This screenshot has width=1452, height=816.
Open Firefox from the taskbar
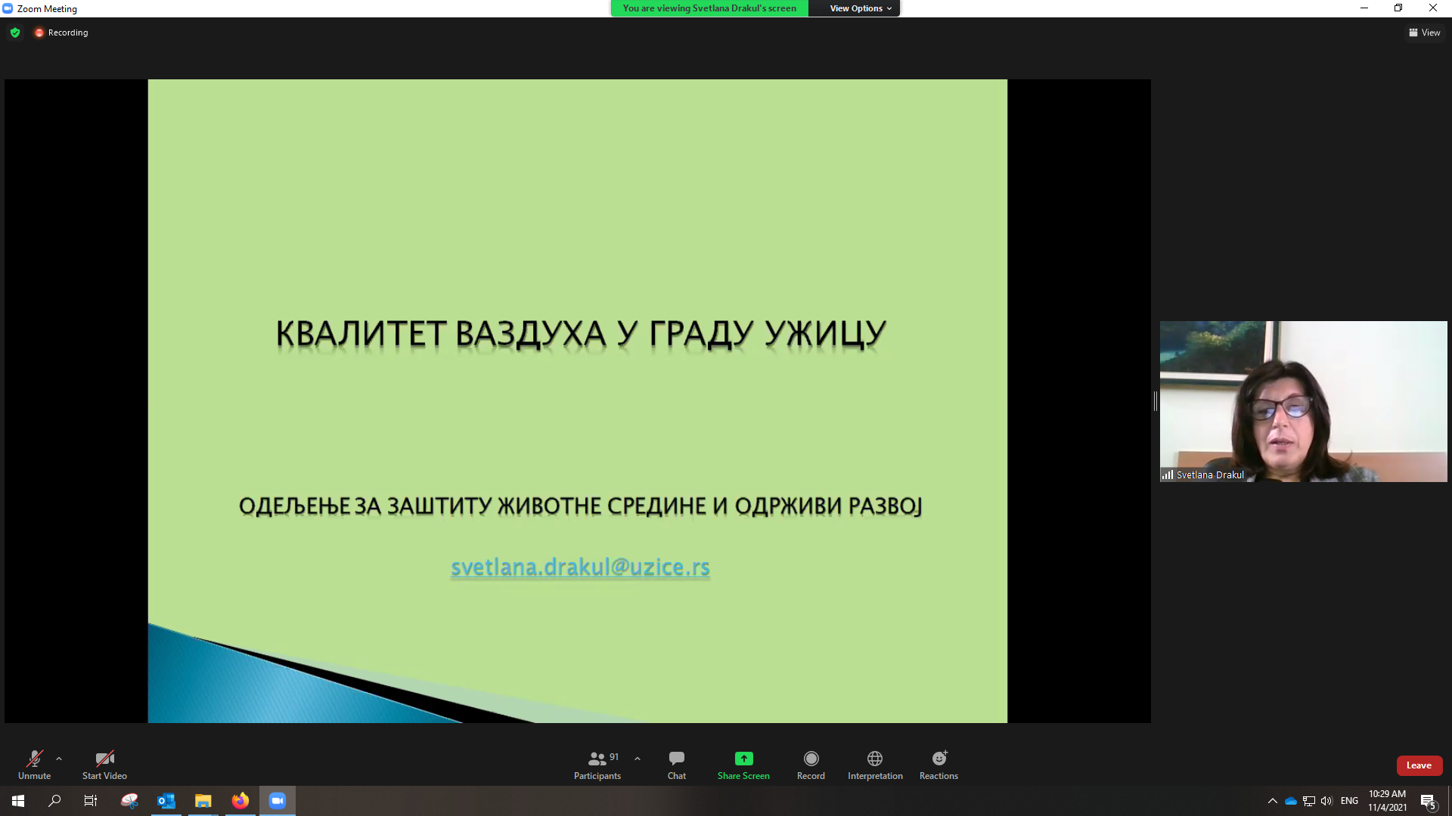[240, 801]
